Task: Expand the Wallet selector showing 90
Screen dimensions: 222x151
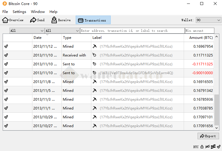Action: tap(208, 20)
